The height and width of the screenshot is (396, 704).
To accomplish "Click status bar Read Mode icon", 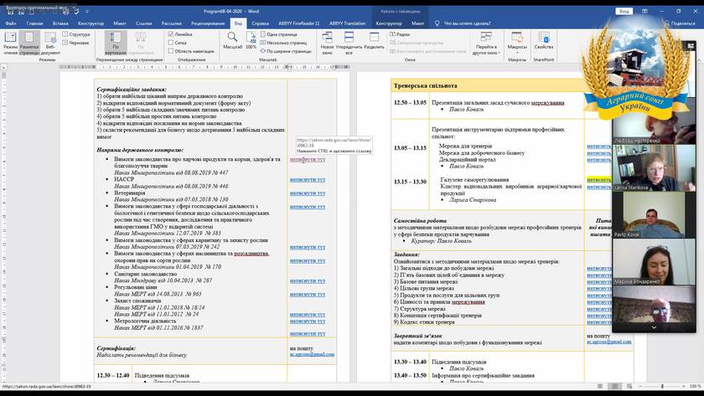I will click(x=600, y=386).
